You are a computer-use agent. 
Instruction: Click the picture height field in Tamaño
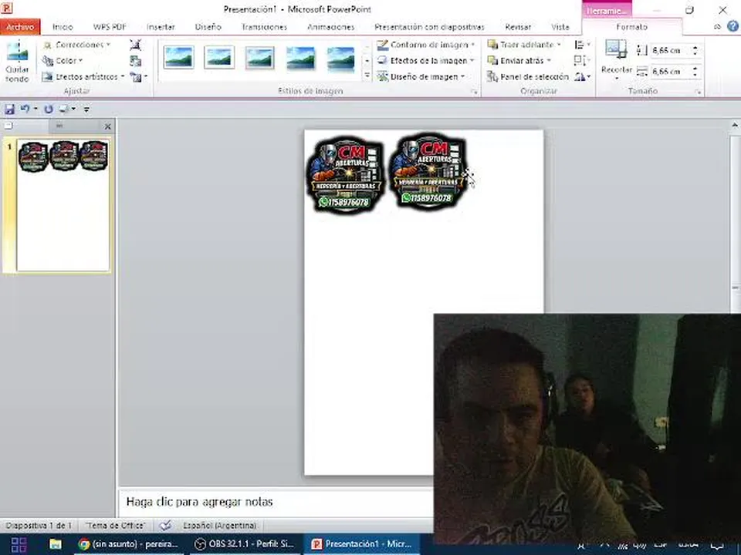coord(670,50)
